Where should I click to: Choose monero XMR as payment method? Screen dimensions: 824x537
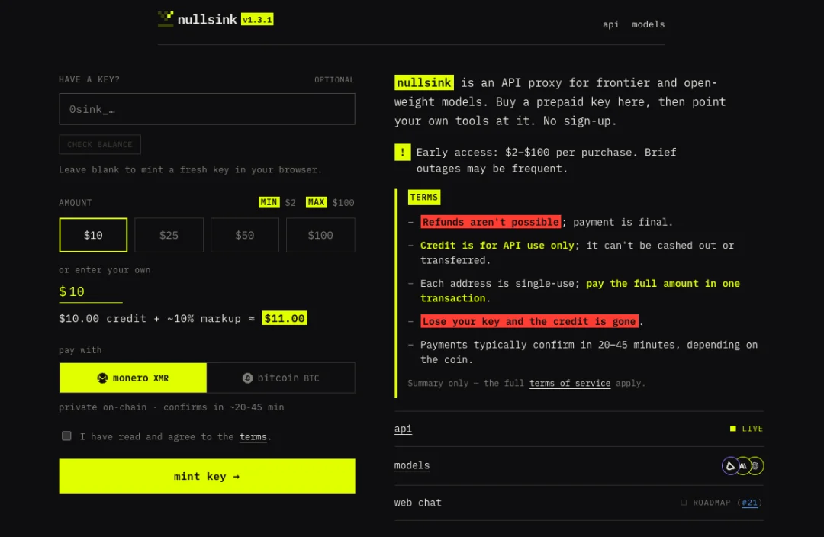[x=133, y=378]
